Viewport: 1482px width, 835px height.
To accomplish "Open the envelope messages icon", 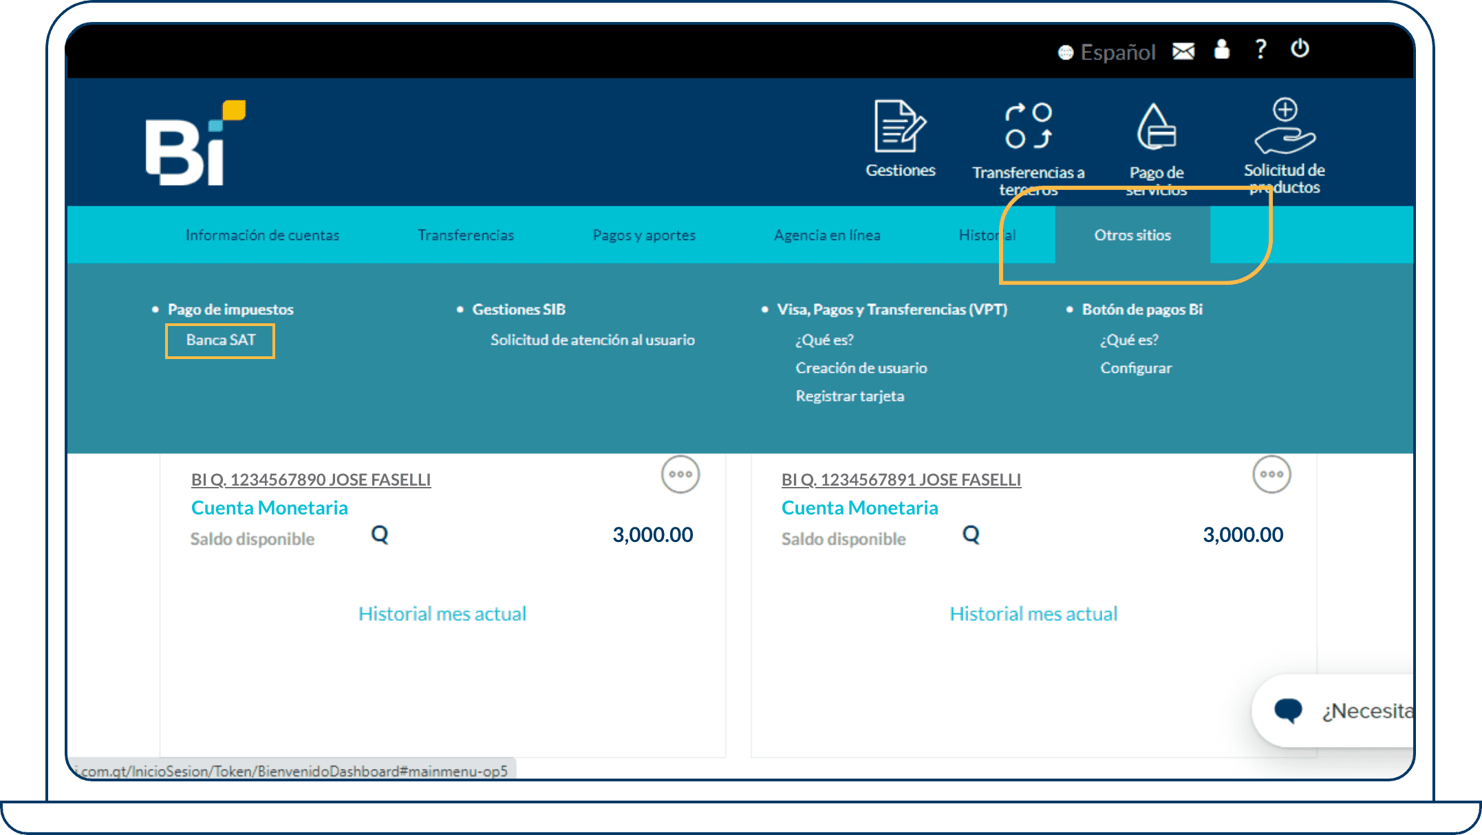I will pyautogui.click(x=1183, y=51).
